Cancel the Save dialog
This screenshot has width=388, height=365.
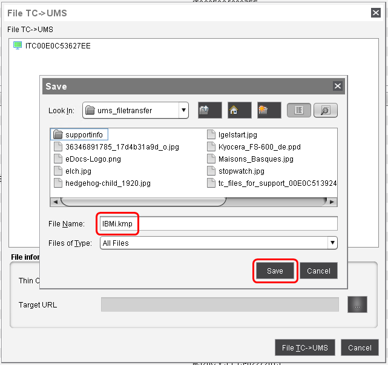pyautogui.click(x=318, y=271)
